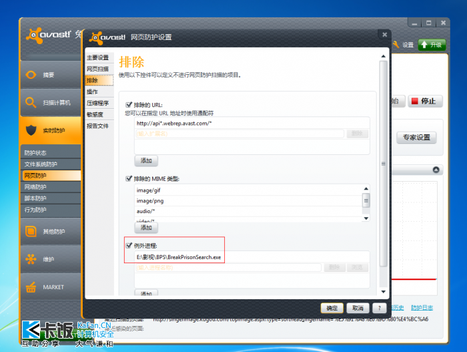Click the basket icon for MARKET
467x352 pixels.
[x=31, y=287]
